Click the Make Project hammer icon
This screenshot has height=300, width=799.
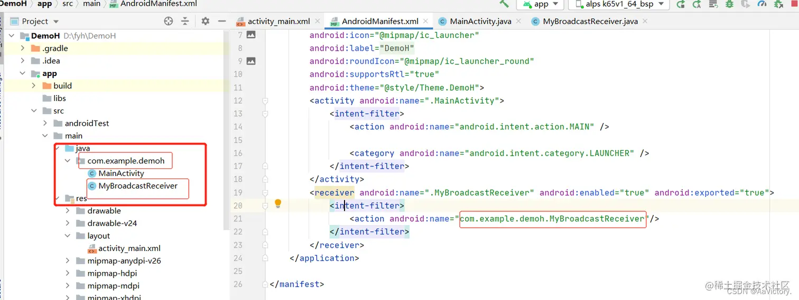[x=504, y=3]
